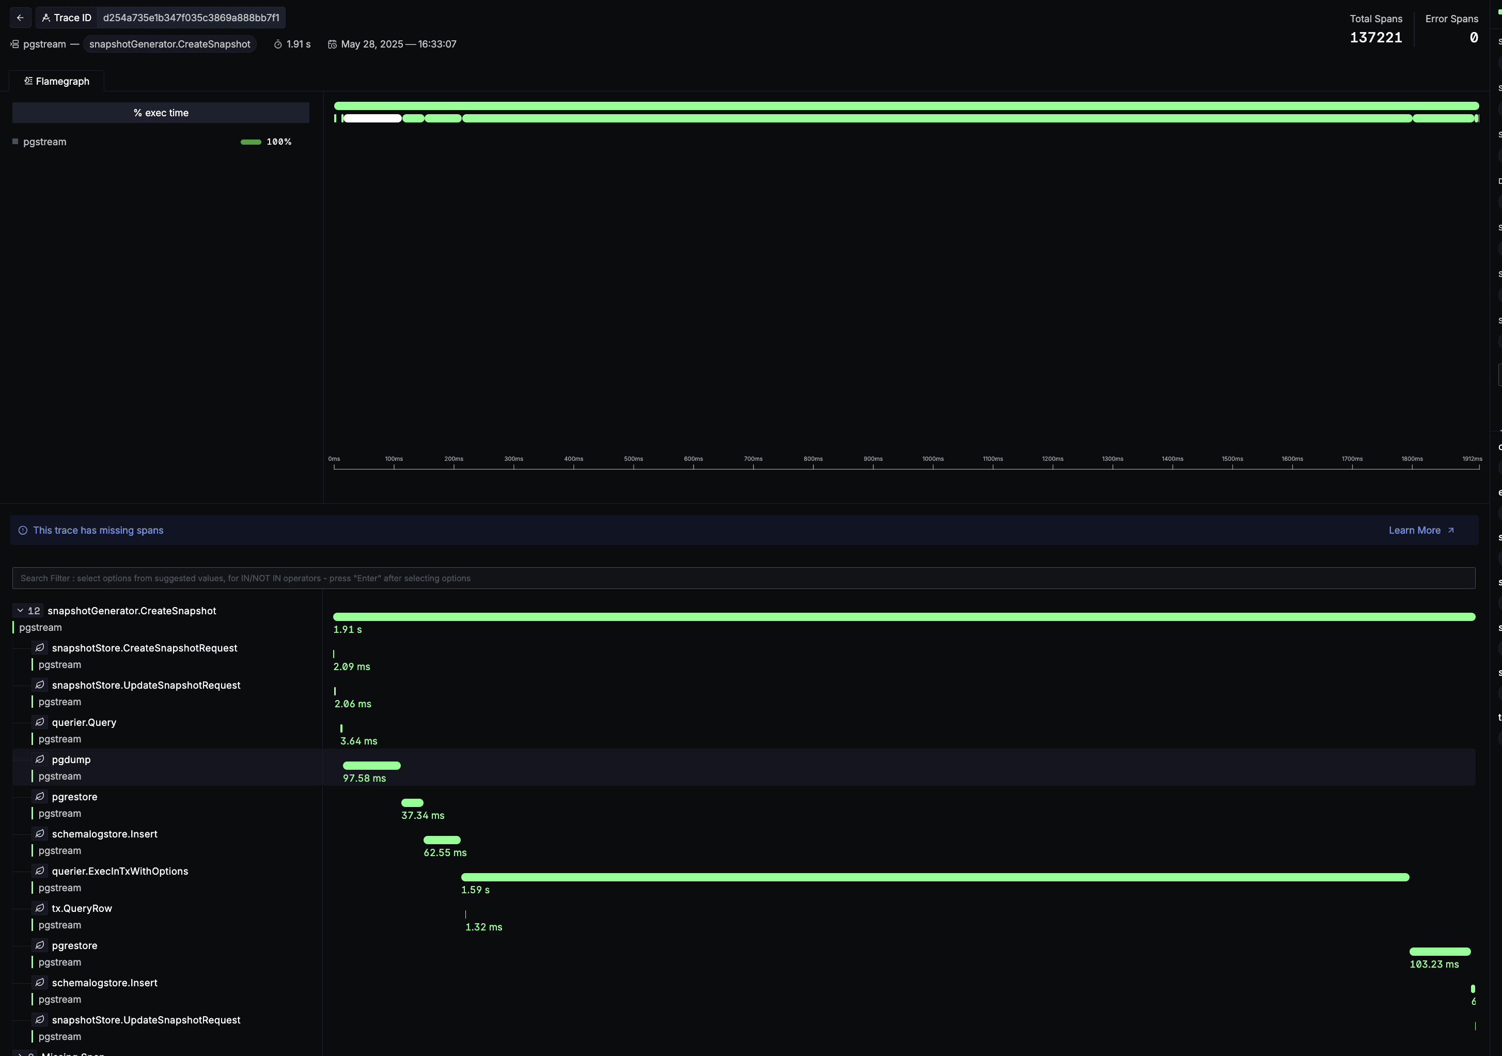
Task: Click the leaf icon next to querier.Query
Action: 40,722
